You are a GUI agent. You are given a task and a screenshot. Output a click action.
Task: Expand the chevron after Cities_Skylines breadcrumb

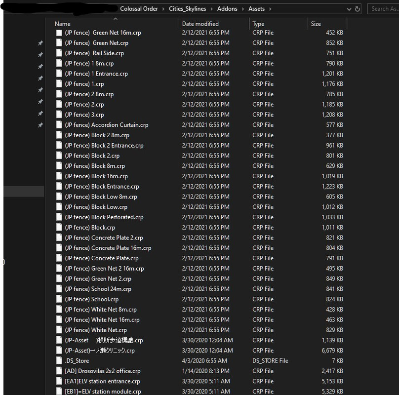[x=211, y=9]
